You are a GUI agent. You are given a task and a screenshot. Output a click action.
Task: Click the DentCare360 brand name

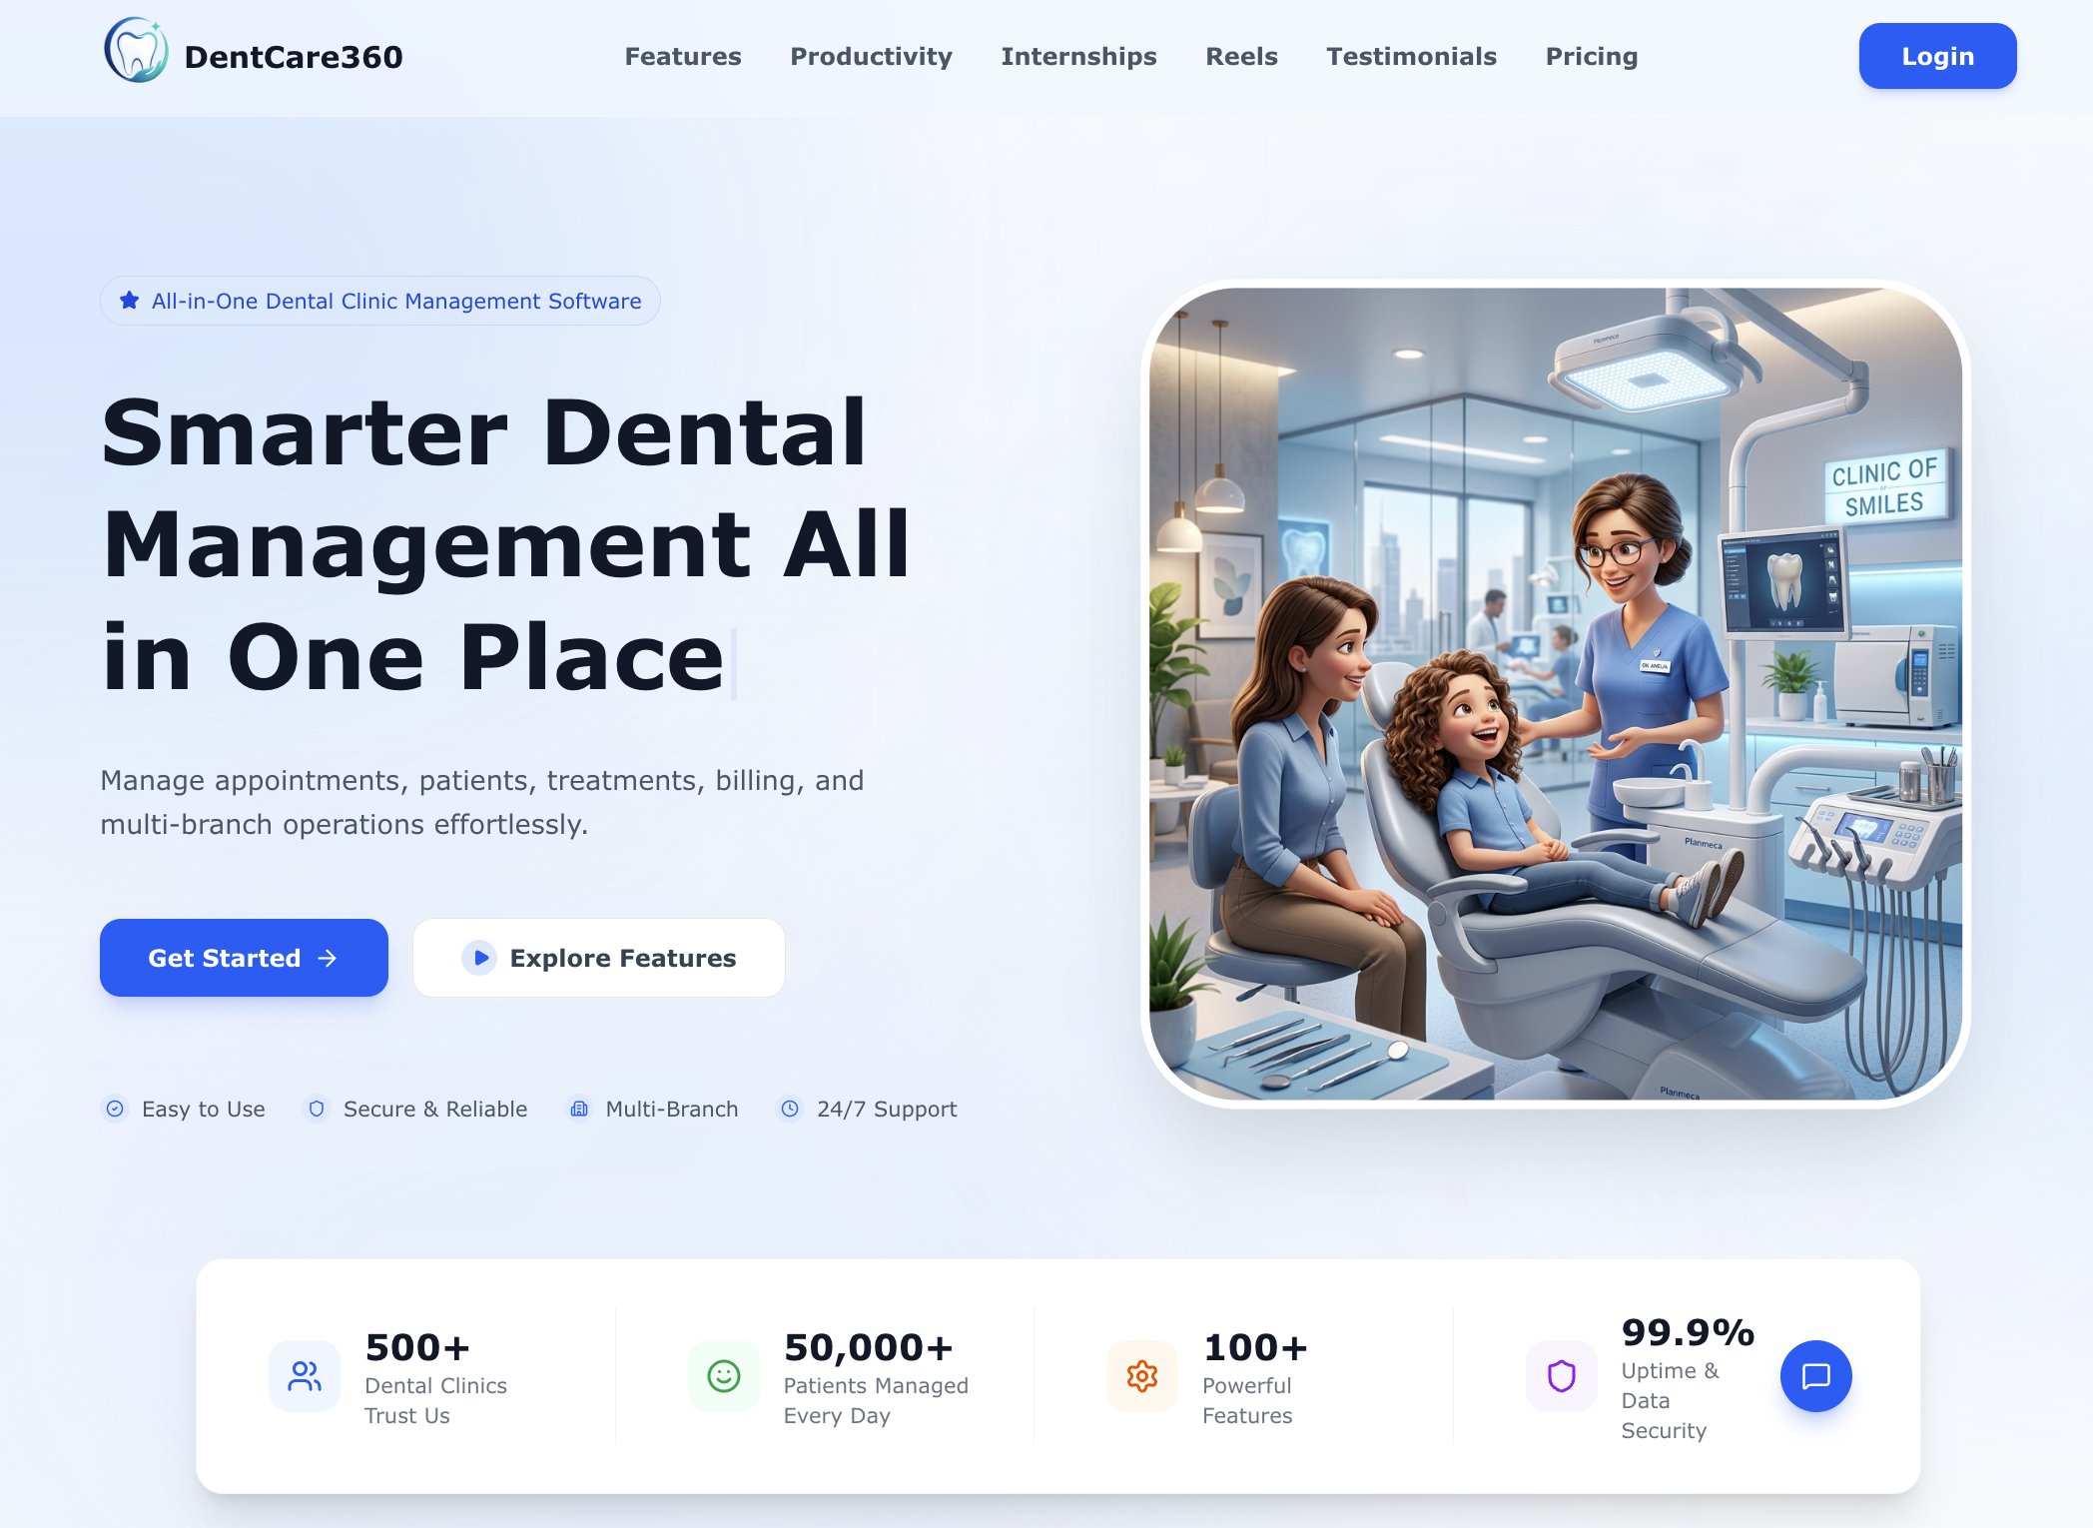pos(294,57)
